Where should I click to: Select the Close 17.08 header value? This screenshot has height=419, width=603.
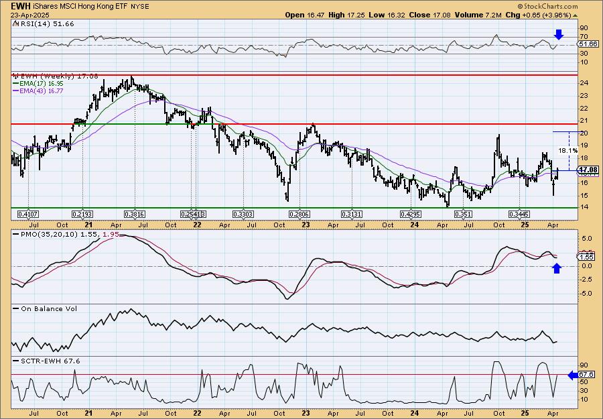point(429,15)
